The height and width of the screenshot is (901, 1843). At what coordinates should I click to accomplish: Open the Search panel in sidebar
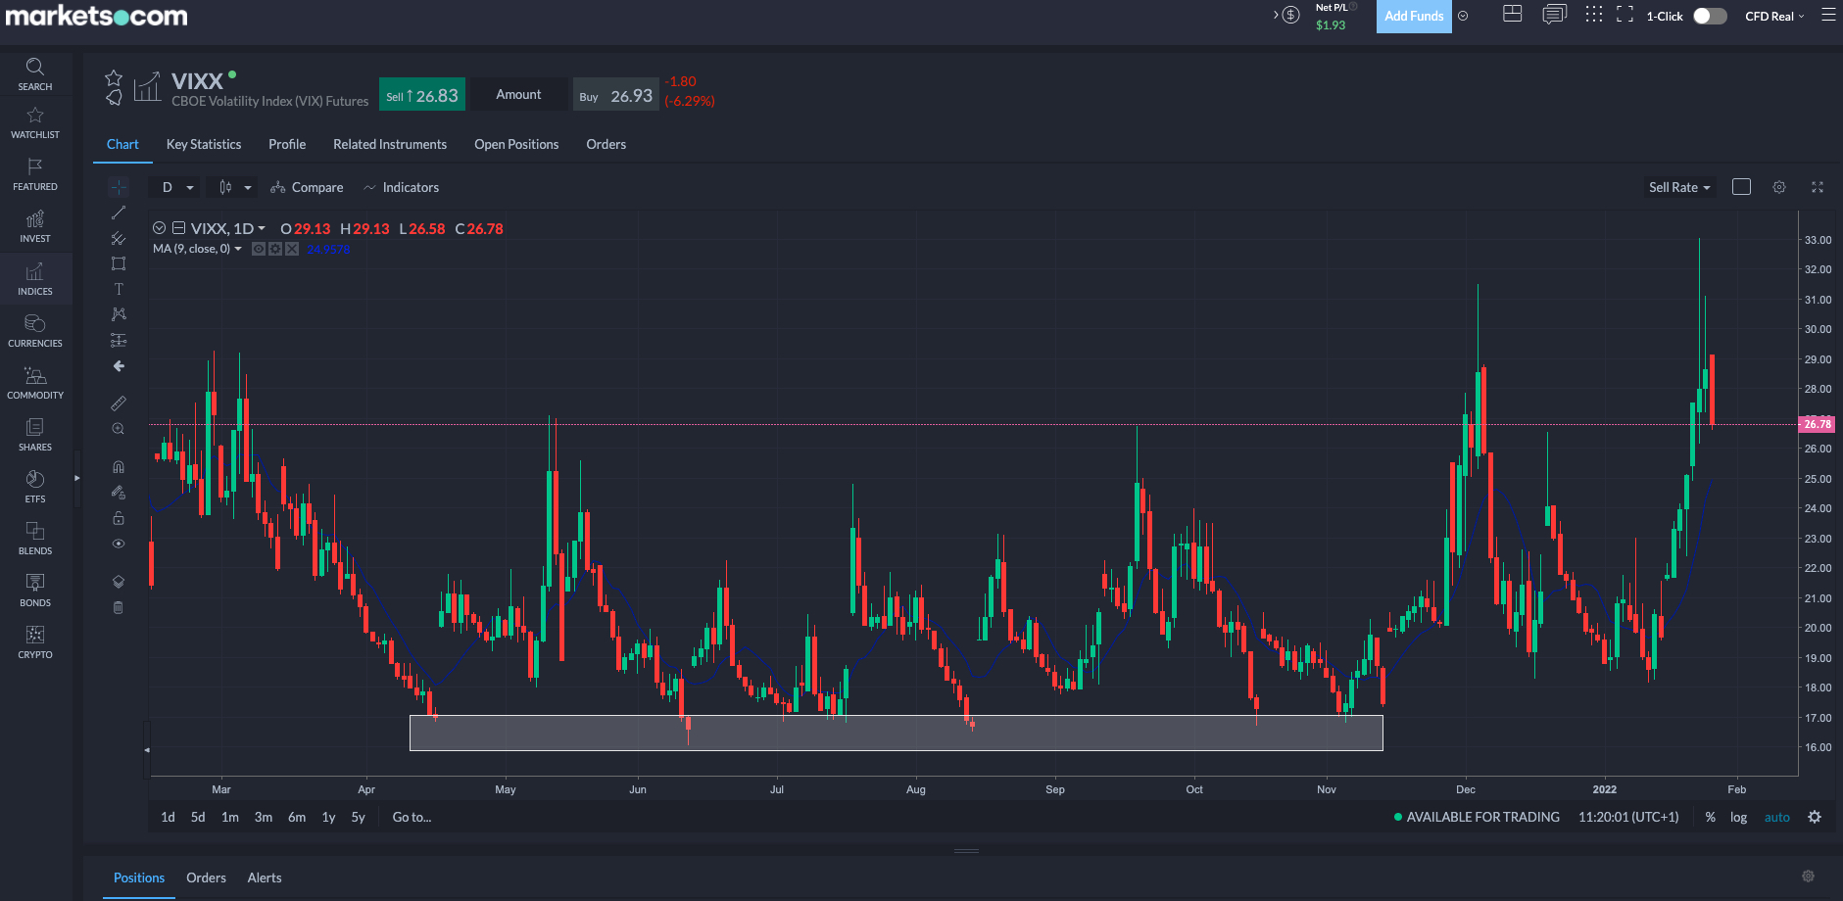(35, 74)
